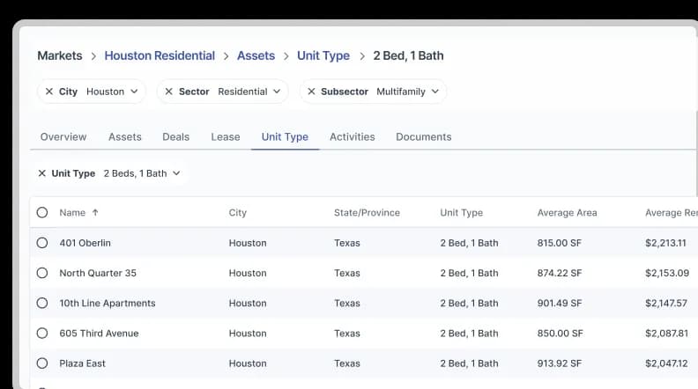
Task: Click the Markets breadcrumb
Action: click(x=60, y=55)
